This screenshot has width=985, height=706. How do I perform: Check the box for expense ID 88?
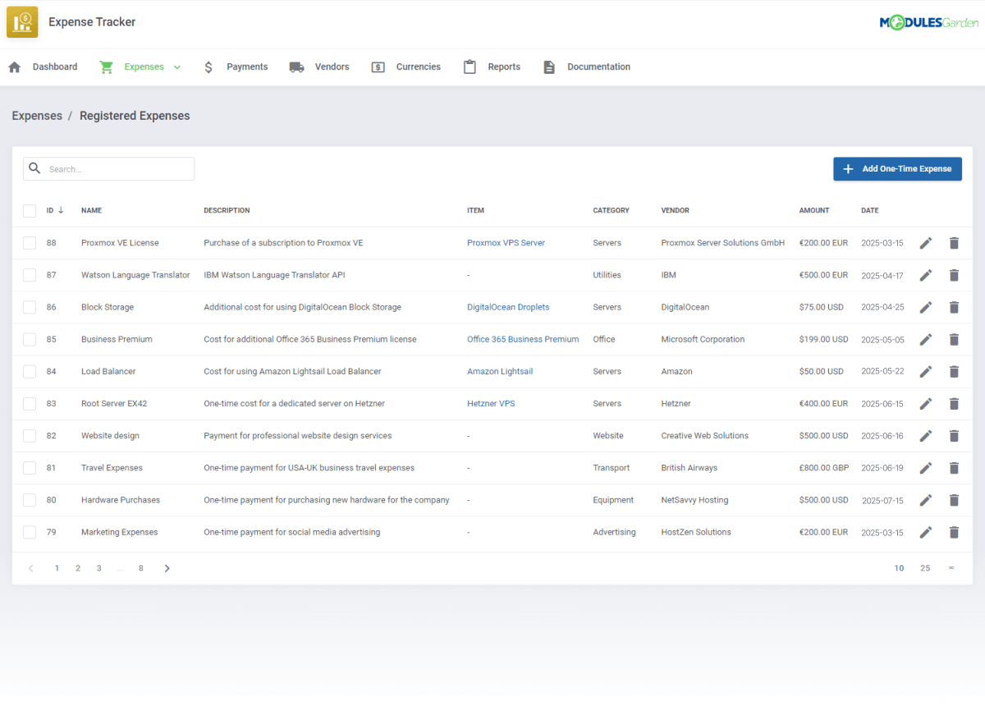[30, 243]
